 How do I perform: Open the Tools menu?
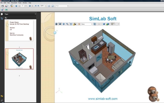pyautogui.click(x=20, y=3)
